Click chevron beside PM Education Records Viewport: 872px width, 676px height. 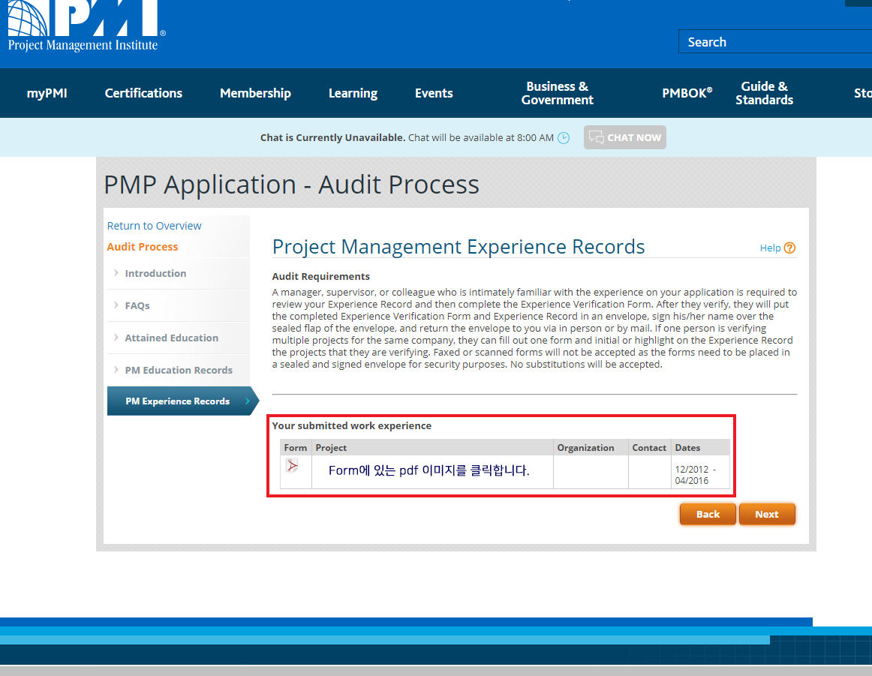coord(116,370)
